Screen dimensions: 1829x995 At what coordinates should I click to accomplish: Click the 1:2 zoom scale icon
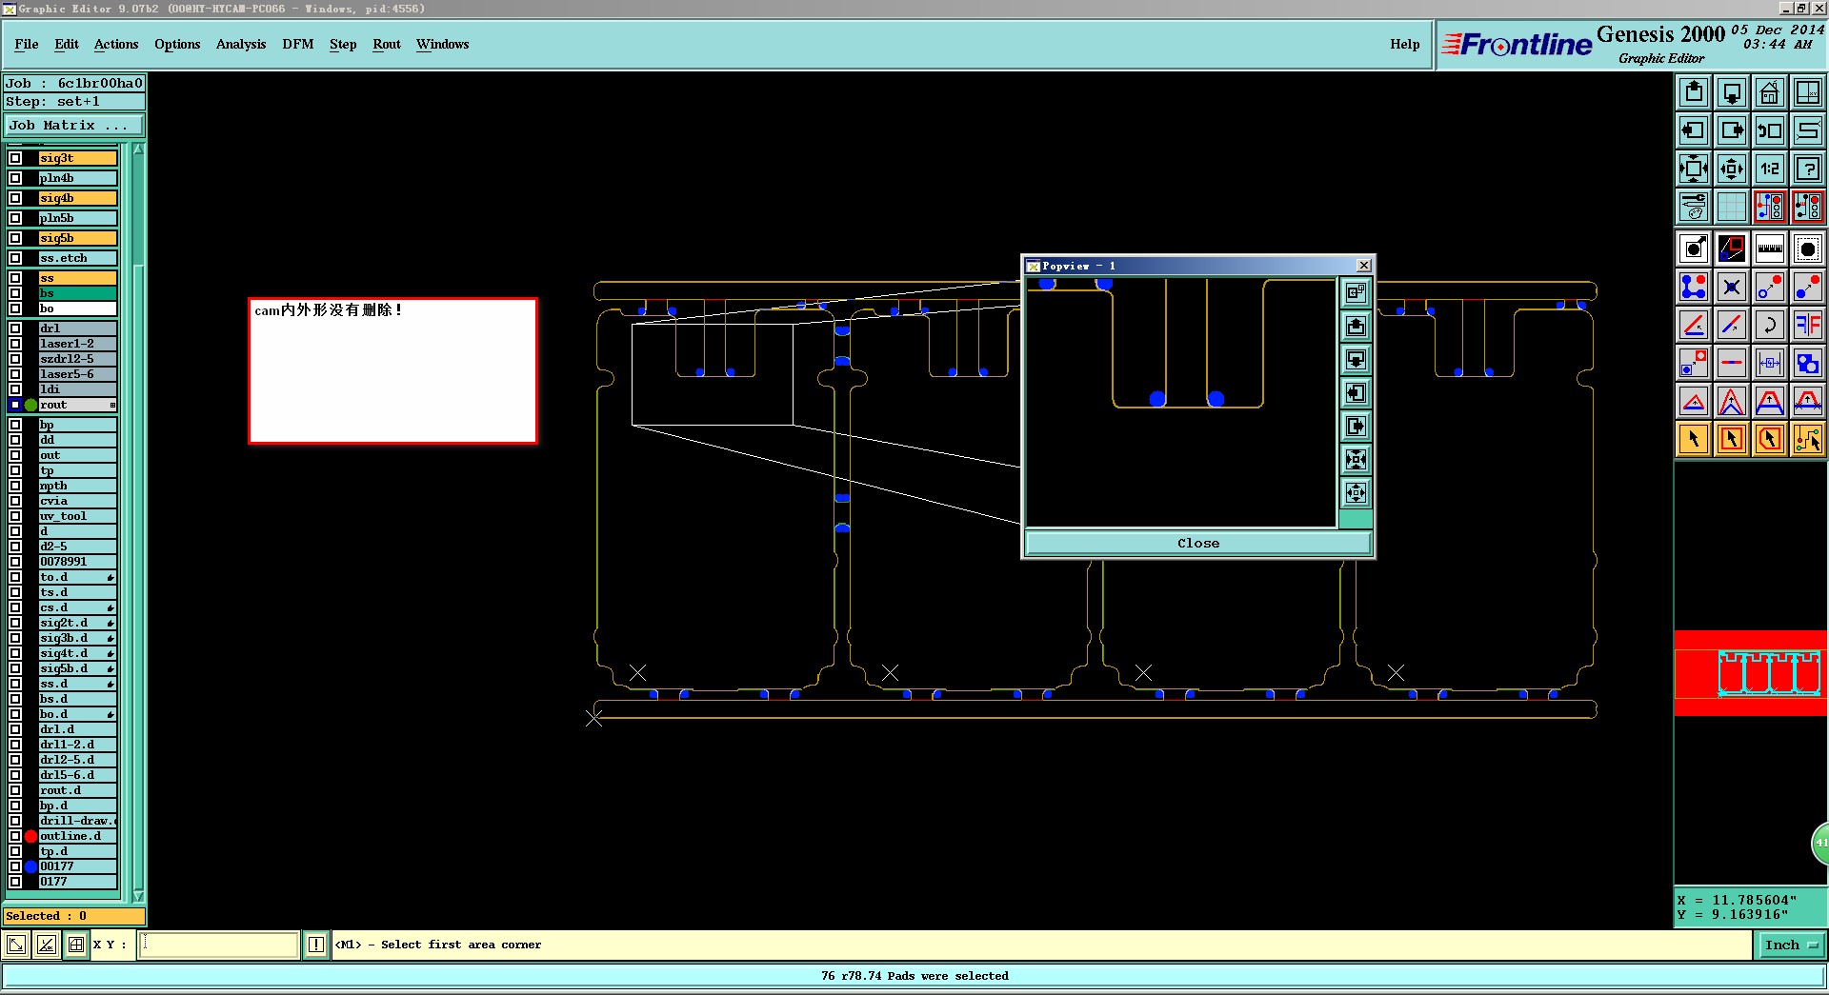coord(1770,169)
